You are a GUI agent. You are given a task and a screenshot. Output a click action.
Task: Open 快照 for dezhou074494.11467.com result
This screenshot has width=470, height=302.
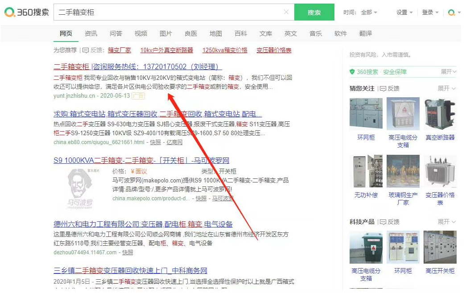pos(128,252)
